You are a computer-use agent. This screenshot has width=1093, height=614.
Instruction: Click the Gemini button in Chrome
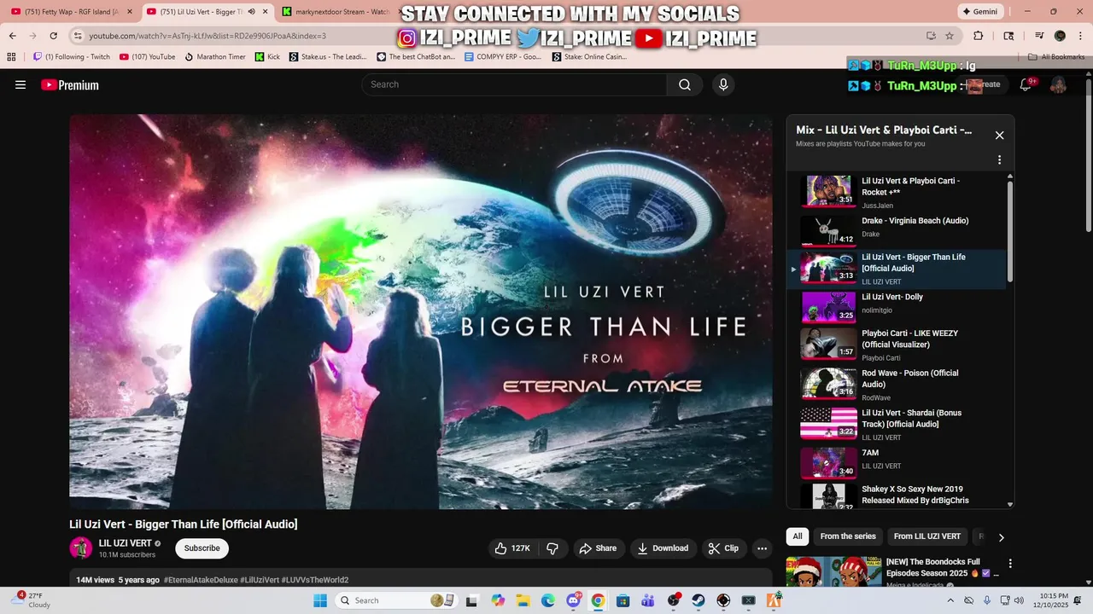pyautogui.click(x=979, y=12)
